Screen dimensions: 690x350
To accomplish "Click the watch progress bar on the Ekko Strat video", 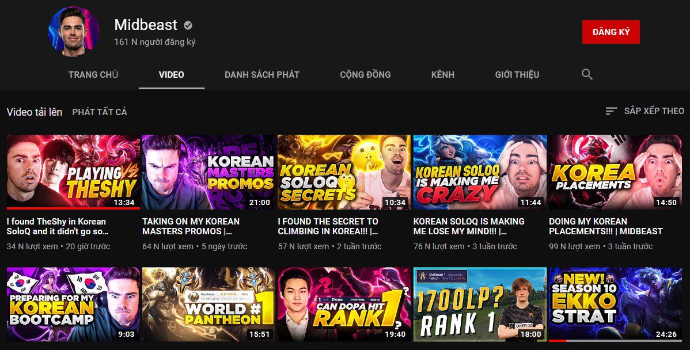I will [x=616, y=341].
